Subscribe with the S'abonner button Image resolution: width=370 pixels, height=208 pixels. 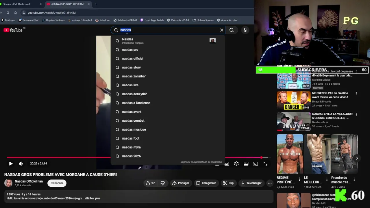(57, 183)
